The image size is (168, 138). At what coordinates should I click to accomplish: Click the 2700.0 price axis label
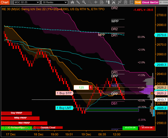pyautogui.click(x=162, y=15)
